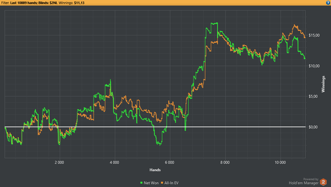Click the Hands axis title

[x=155, y=170]
